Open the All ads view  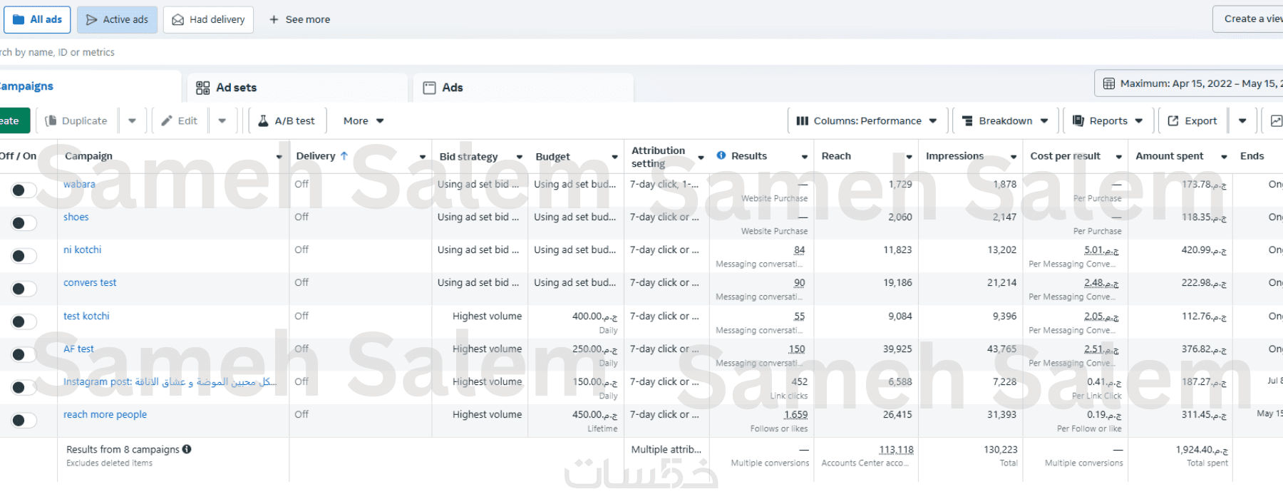(x=37, y=19)
